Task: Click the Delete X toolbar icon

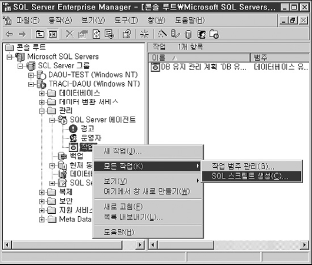Action: [x=69, y=34]
